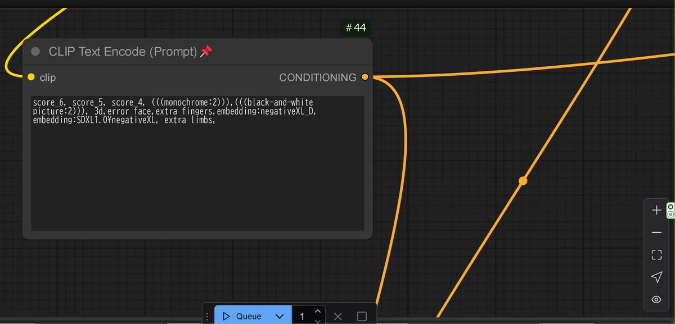Click the CLIP Text Encode (Prompt) node title
The image size is (675, 324).
123,52
